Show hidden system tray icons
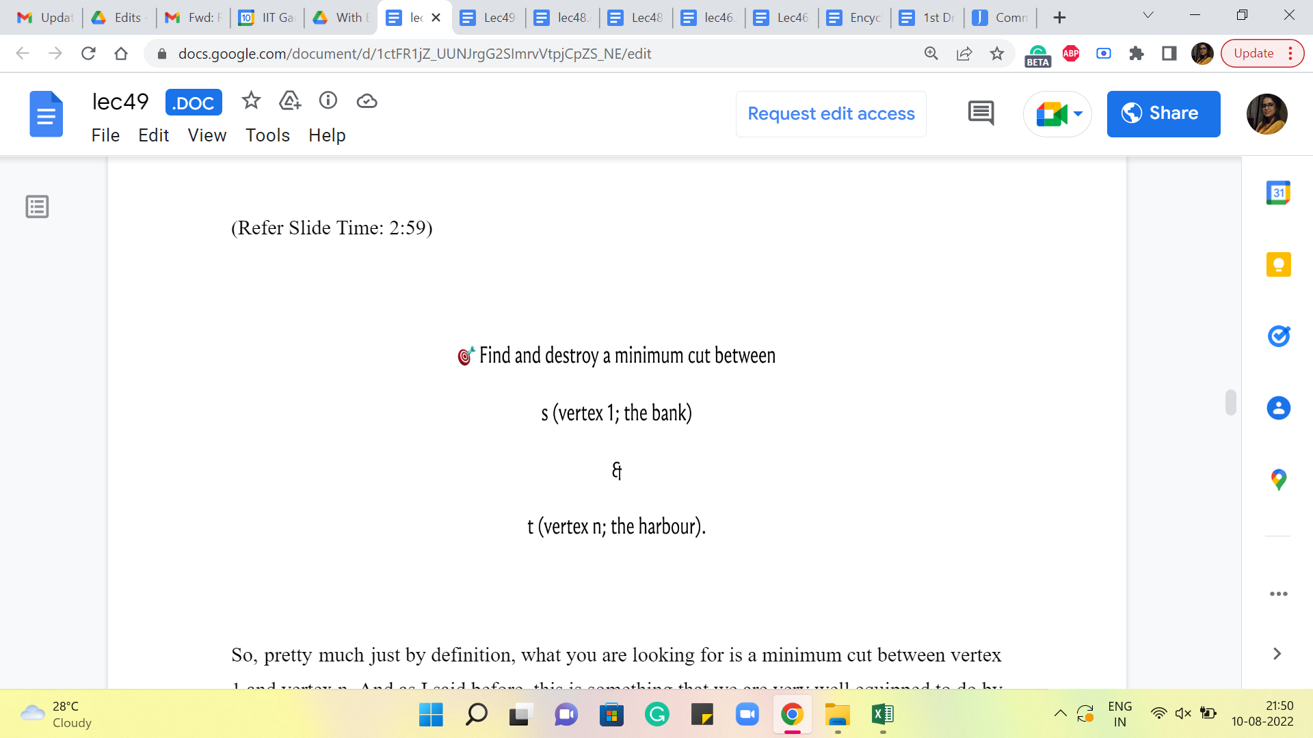Image resolution: width=1313 pixels, height=738 pixels. pyautogui.click(x=1060, y=714)
